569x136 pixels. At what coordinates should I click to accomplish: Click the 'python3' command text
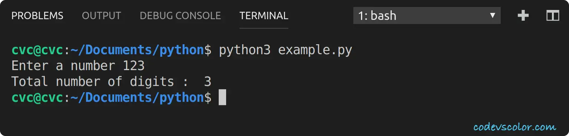[245, 50]
